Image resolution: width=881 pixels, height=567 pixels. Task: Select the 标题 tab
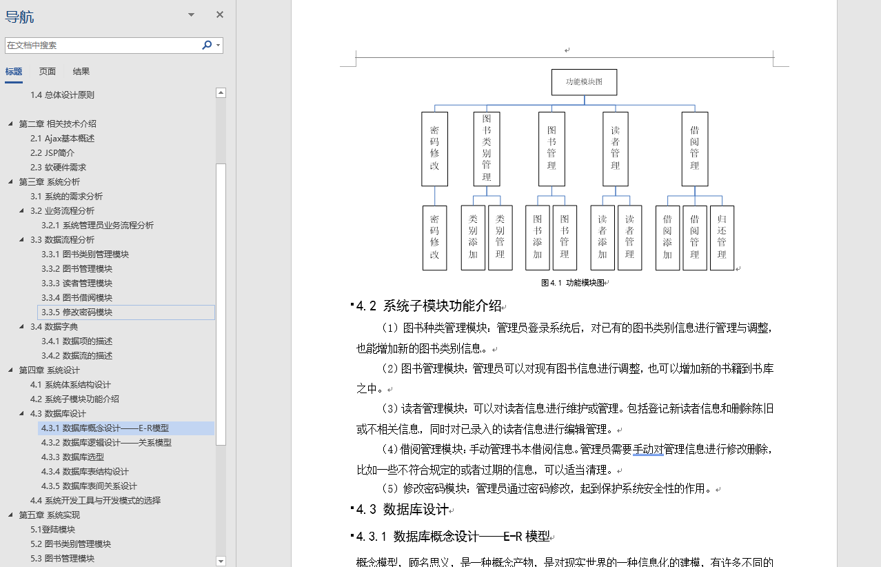(x=13, y=71)
